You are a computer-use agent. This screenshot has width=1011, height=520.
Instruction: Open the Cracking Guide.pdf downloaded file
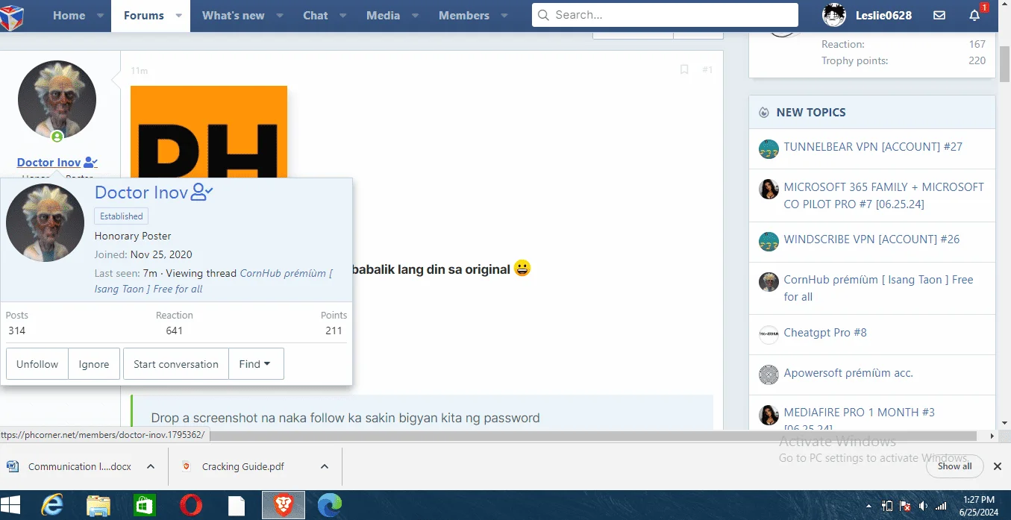242,466
